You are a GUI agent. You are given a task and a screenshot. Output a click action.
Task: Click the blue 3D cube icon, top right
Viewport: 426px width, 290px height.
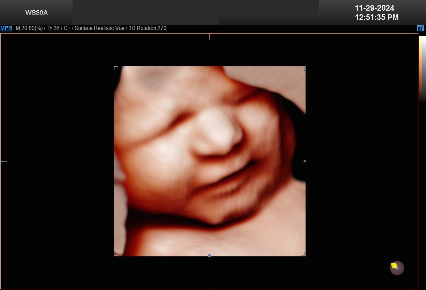(x=421, y=28)
